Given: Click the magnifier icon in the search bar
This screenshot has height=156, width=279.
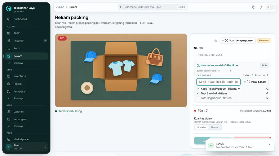Looking at the screenshot, I should (x=121, y=7).
